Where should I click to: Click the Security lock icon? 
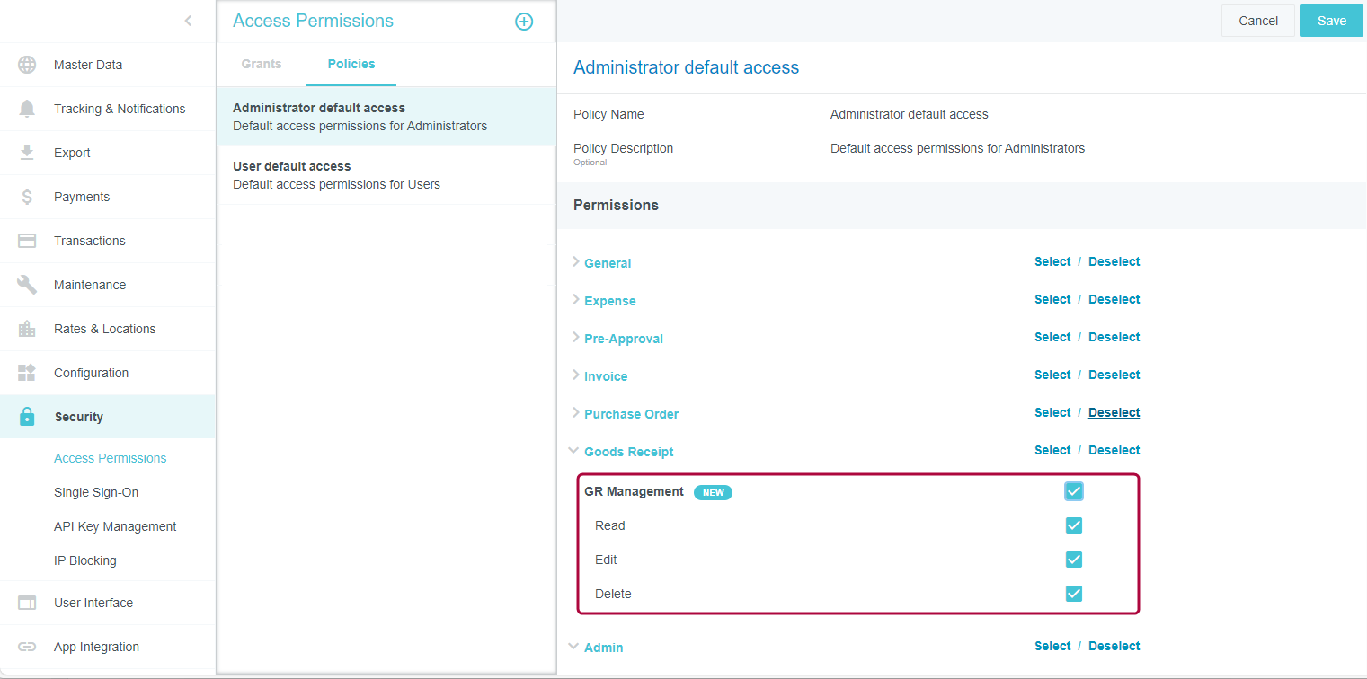coord(26,416)
